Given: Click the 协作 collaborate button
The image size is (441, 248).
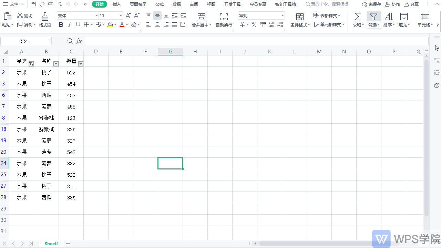Looking at the screenshot, I should tap(392, 4).
